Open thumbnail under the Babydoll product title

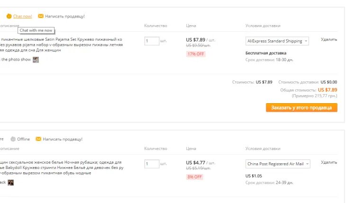[10, 183]
